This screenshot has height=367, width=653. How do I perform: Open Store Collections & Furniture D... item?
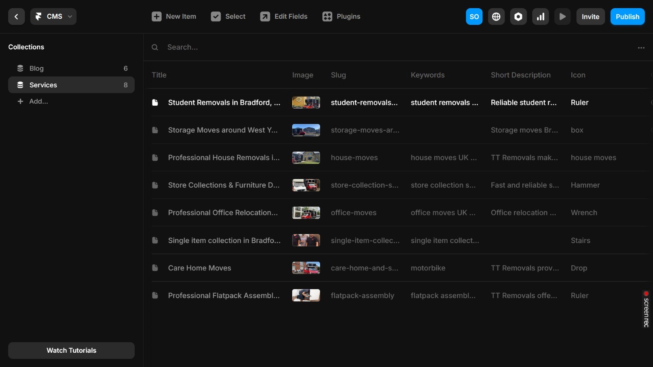tap(224, 185)
